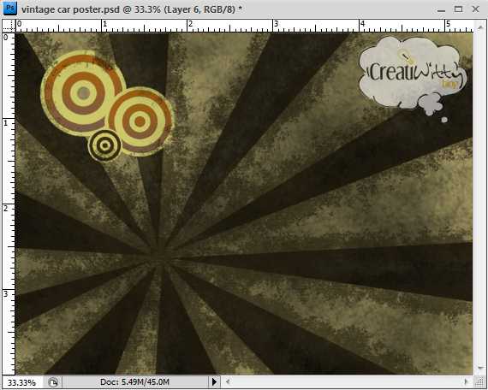Click the Photoshop Ps icon in title bar
Viewport: 488px width, 390px height.
(x=9, y=8)
